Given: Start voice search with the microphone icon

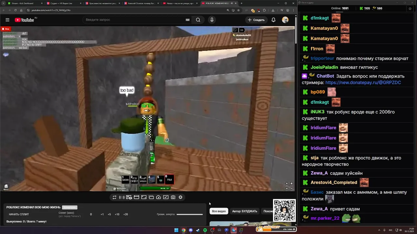Looking at the screenshot, I should click(212, 20).
